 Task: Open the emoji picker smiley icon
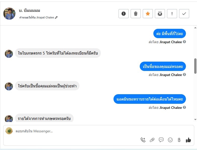[170, 140]
